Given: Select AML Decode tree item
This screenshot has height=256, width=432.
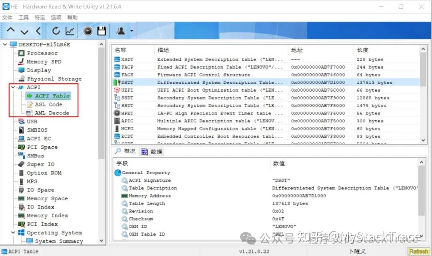Looking at the screenshot, I should pos(52,113).
